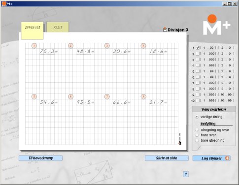Click the 'Lag stykker' button

211,158
